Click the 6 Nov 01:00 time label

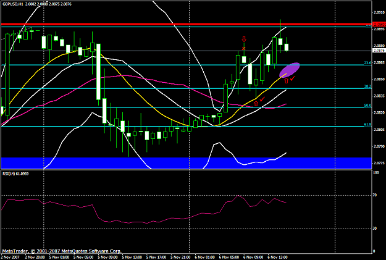point(205,258)
